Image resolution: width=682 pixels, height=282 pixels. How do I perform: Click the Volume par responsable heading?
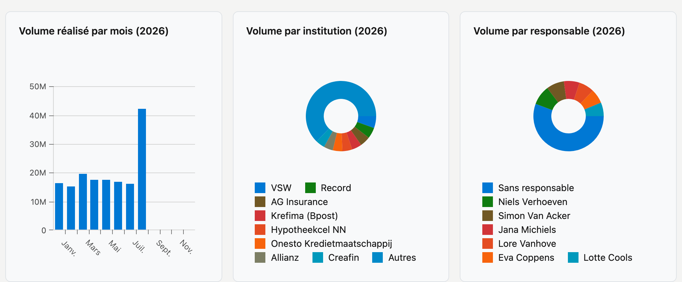click(549, 31)
